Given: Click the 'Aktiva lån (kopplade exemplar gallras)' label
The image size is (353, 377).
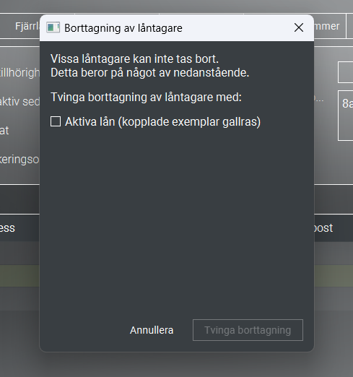Looking at the screenshot, I should (x=162, y=121).
